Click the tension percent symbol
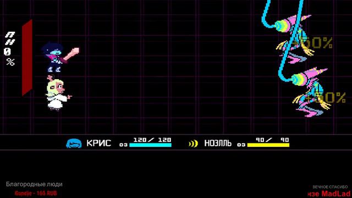This screenshot has width=352, height=198. coord(10,62)
